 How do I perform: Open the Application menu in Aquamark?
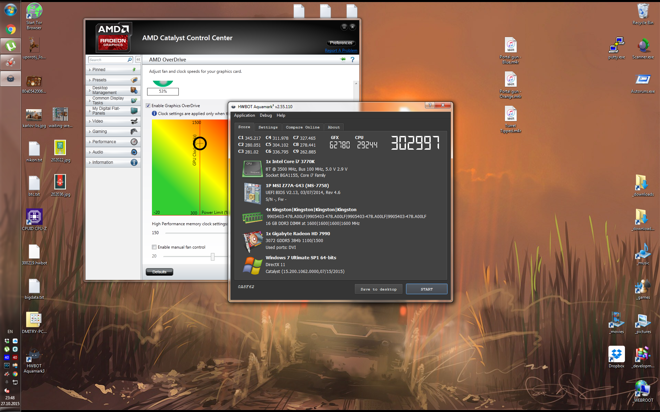pyautogui.click(x=244, y=115)
